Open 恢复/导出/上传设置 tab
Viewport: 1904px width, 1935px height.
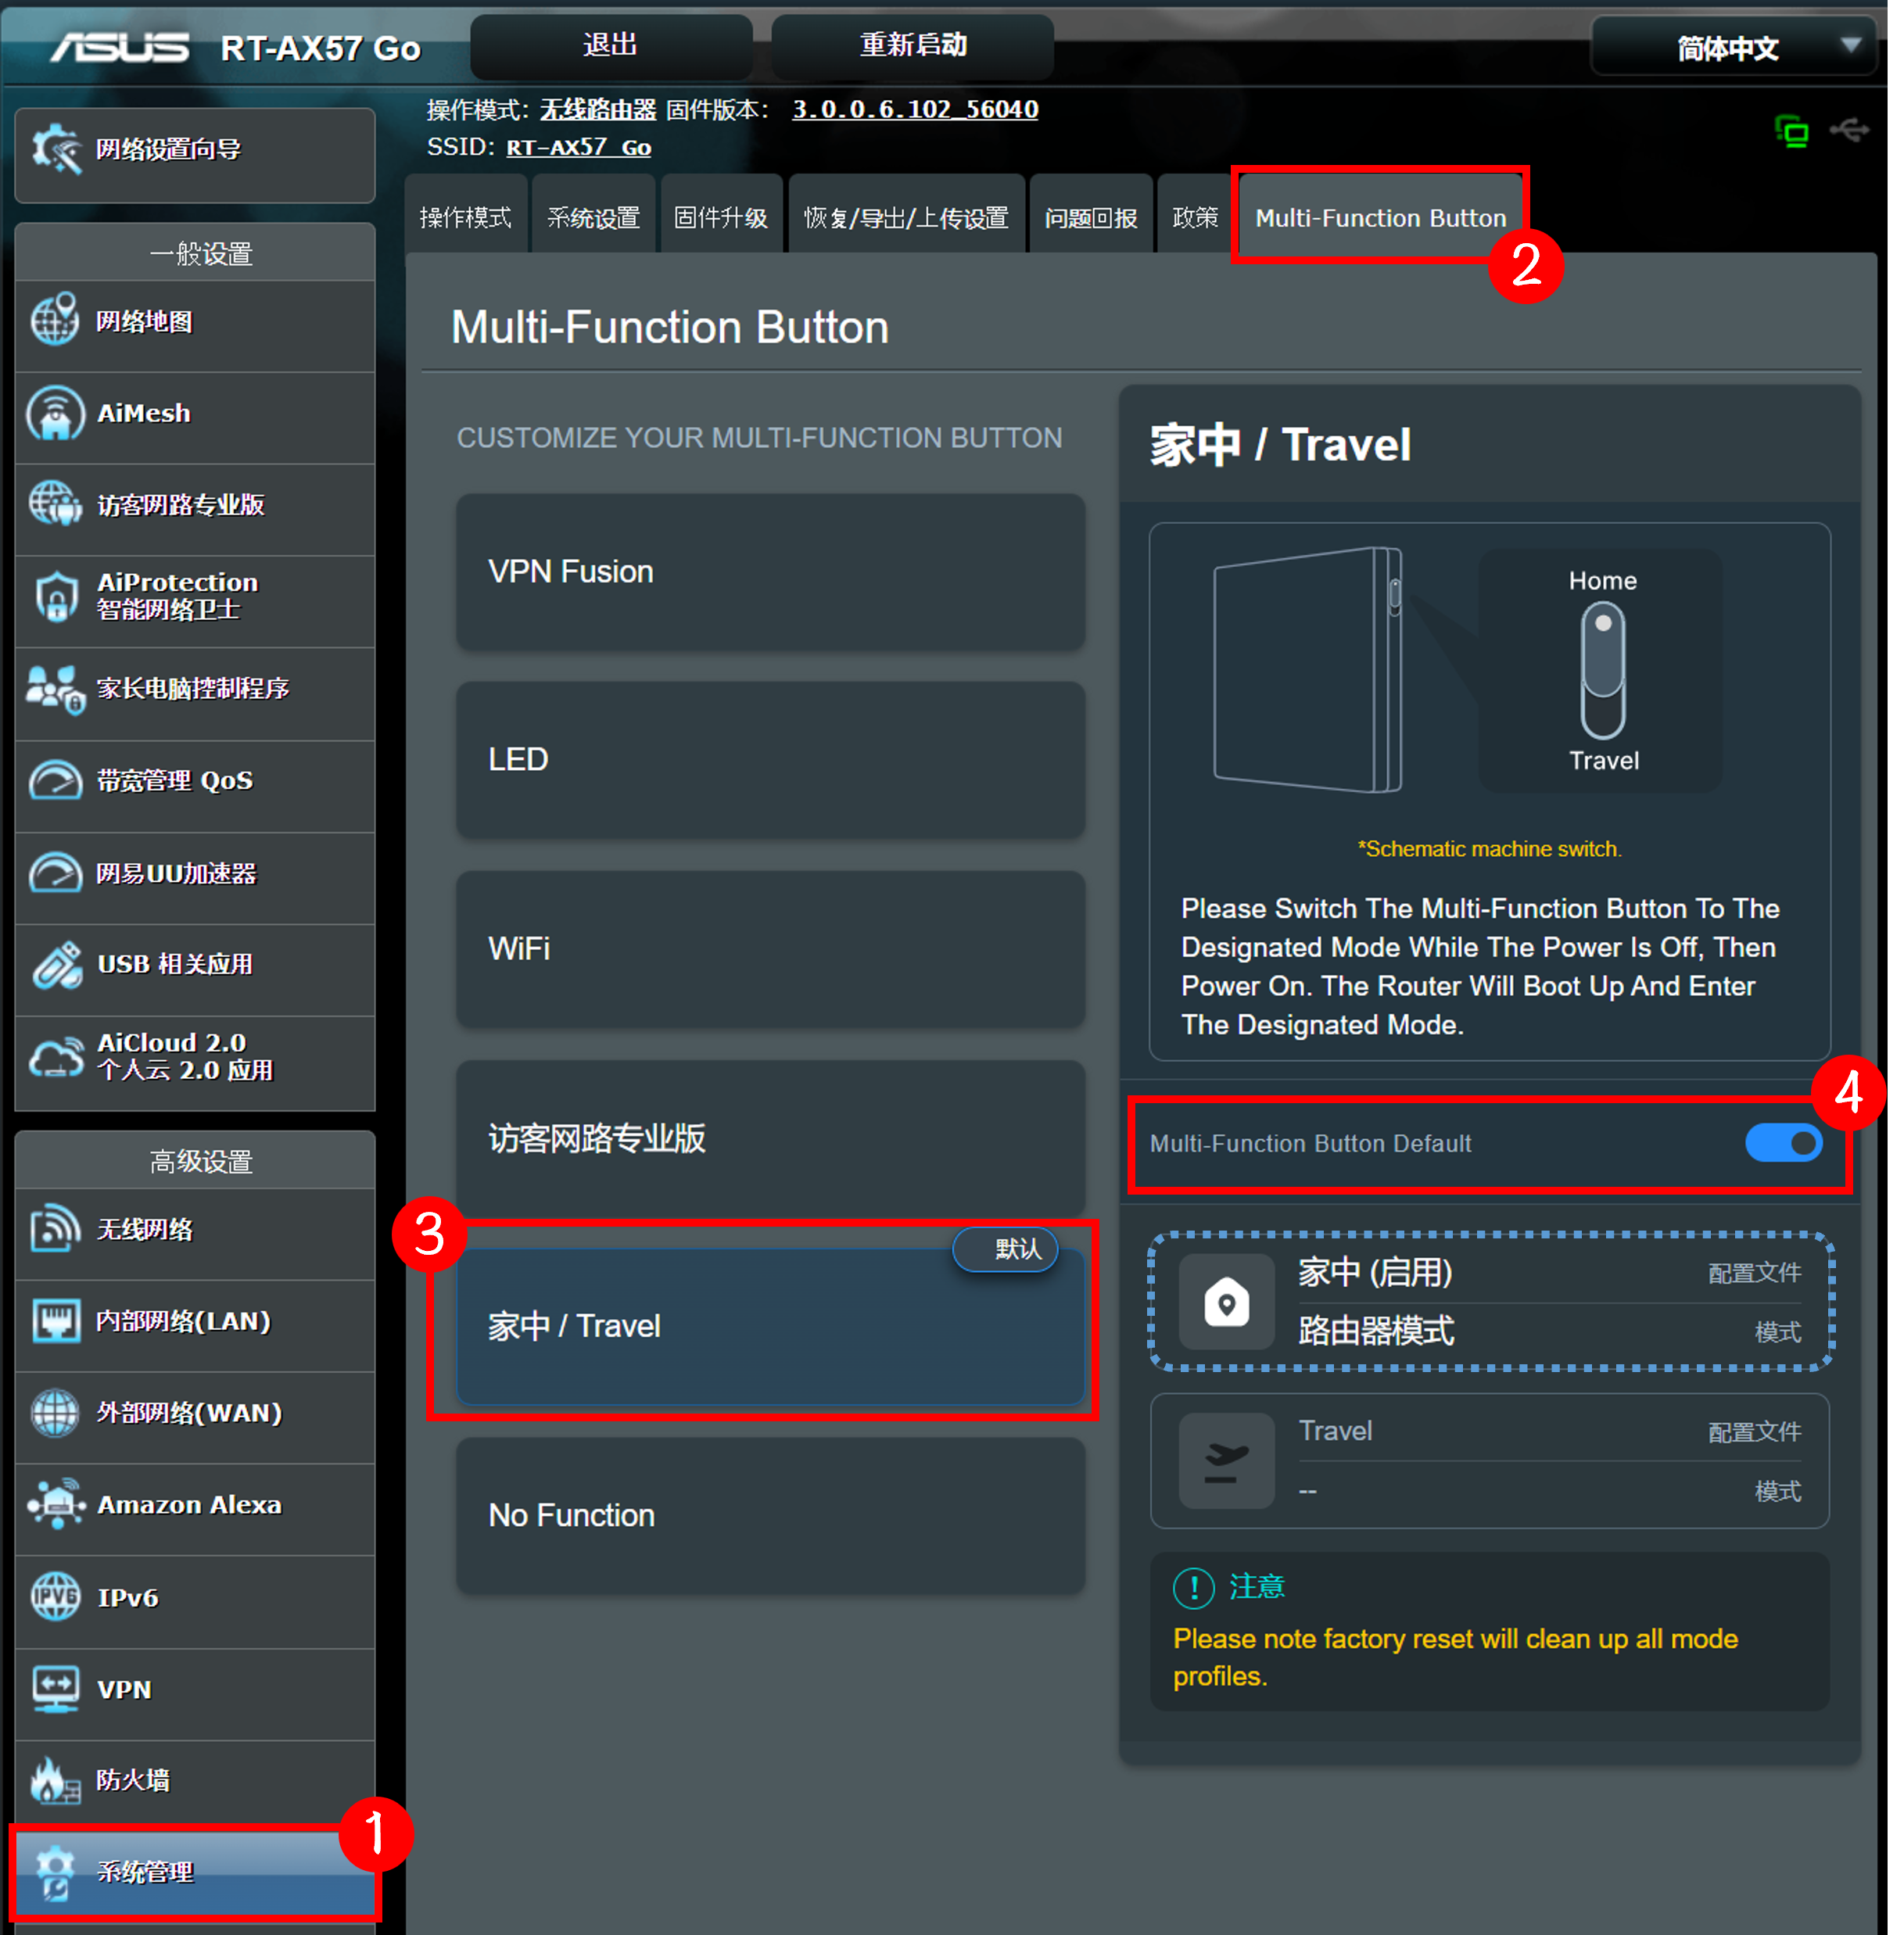tap(906, 216)
